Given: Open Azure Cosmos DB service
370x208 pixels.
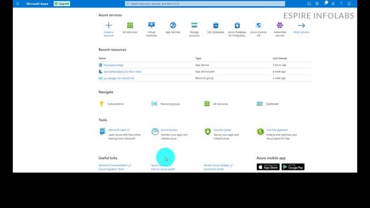Looking at the screenshot, I should 258,29.
